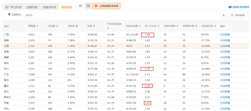Open 直通车报表解读 video link
The height and width of the screenshot is (111, 251).
239,7
